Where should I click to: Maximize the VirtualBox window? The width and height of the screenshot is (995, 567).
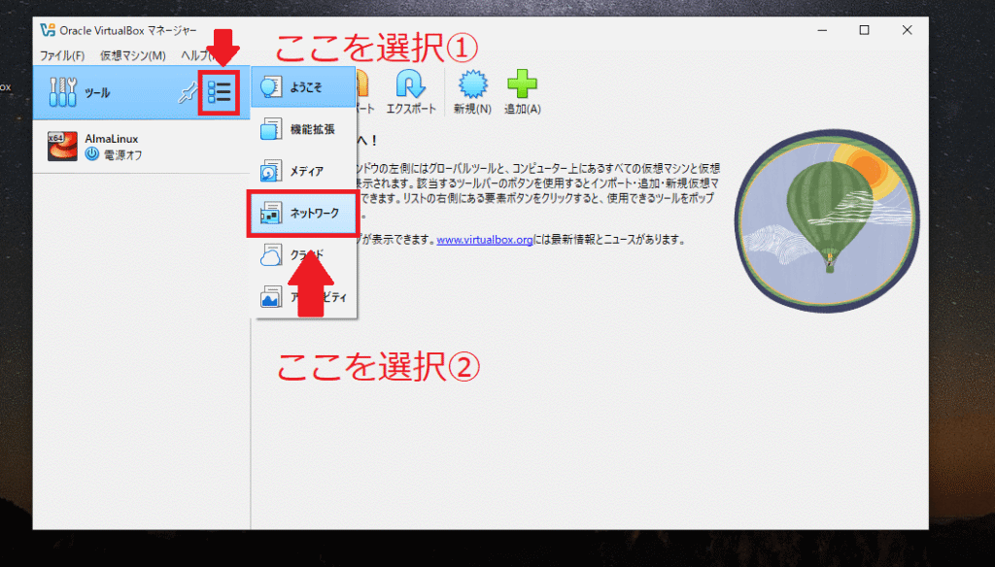tap(864, 30)
